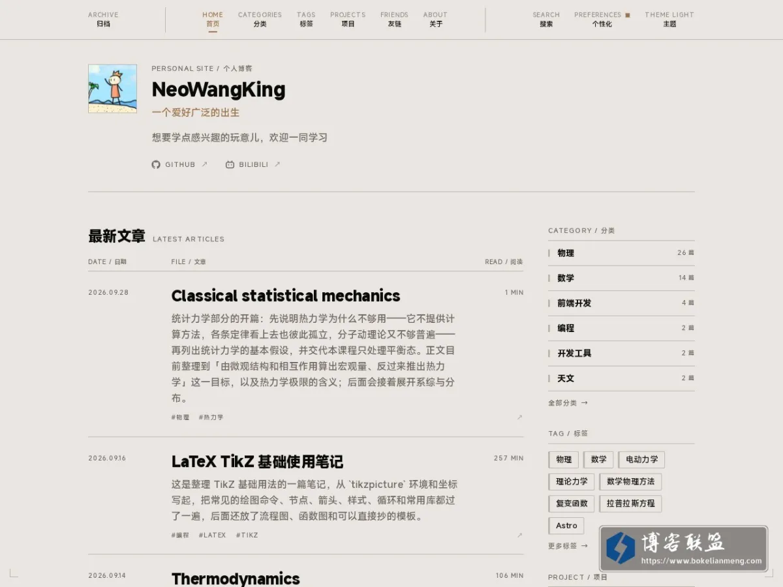This screenshot has height=587, width=783.
Task: Open the ARCHIVE 归档 nav item
Action: click(103, 19)
